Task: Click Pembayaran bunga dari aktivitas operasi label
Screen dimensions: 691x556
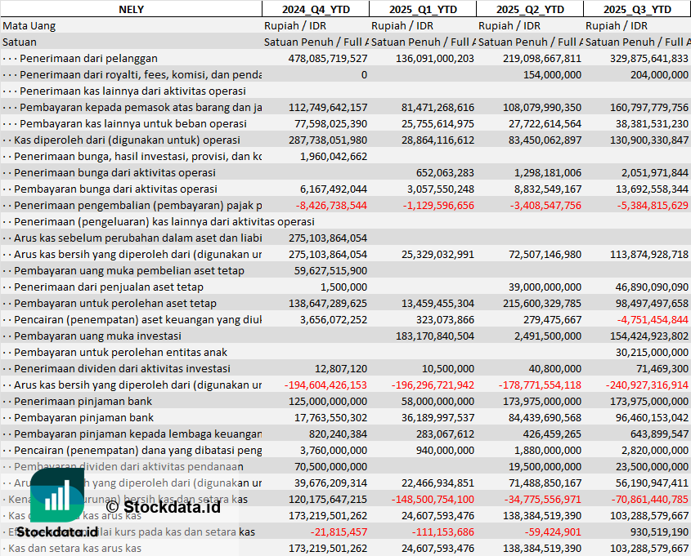Action: 115,189
